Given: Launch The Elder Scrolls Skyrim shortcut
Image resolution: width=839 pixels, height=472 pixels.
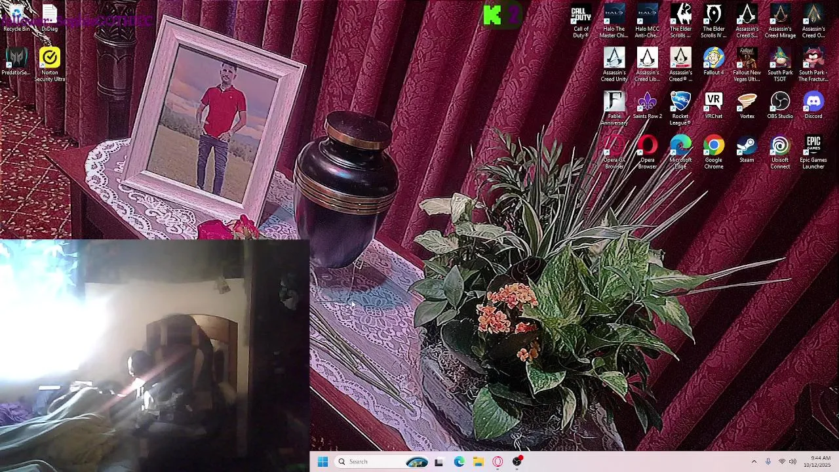Looking at the screenshot, I should click(x=680, y=22).
